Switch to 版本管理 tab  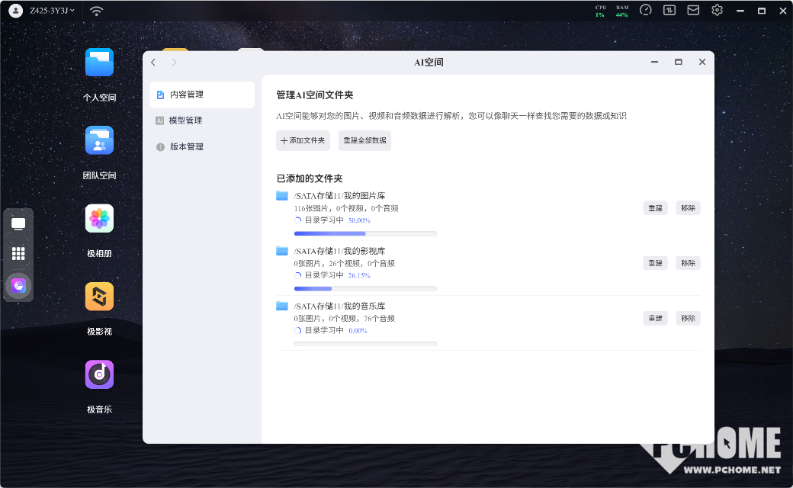(186, 146)
